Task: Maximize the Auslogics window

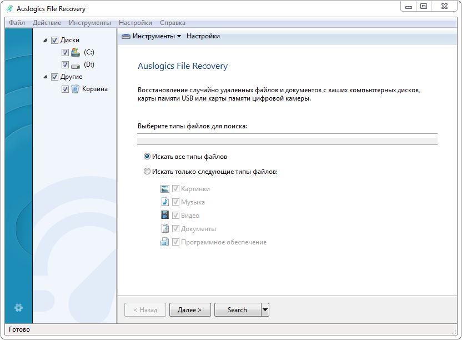Action: [x=424, y=7]
